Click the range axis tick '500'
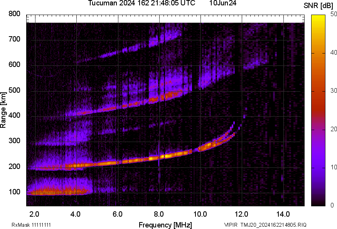The width and height of the screenshot is (337, 229). [x=14, y=90]
